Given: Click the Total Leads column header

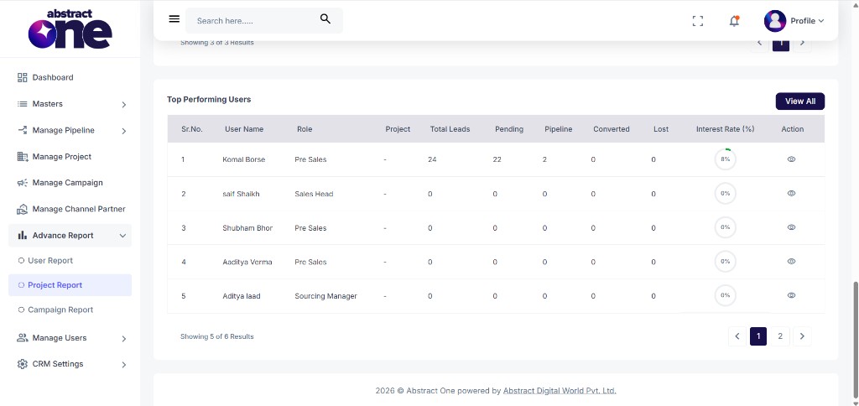Looking at the screenshot, I should tap(450, 129).
